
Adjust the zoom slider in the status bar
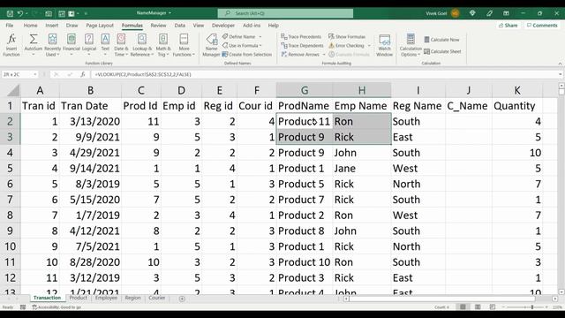pyautogui.click(x=531, y=307)
